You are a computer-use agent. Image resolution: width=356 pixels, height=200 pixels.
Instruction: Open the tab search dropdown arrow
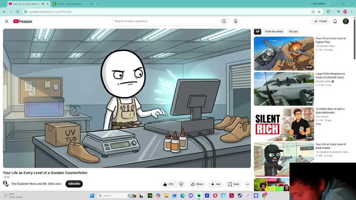[4, 4]
